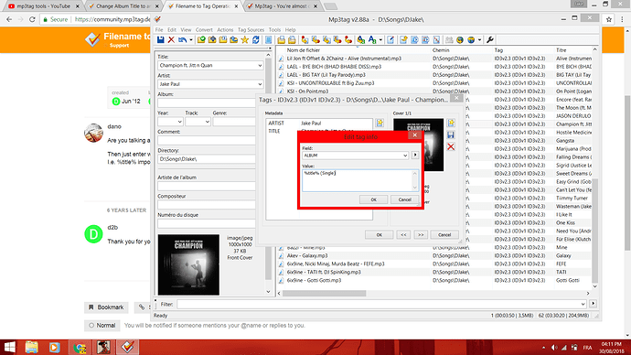Open the Undo history dropdown arrow
The image size is (631, 355).
[191, 40]
